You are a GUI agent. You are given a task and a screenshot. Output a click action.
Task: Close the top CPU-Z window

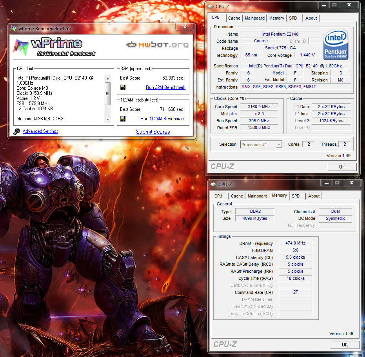click(349, 5)
